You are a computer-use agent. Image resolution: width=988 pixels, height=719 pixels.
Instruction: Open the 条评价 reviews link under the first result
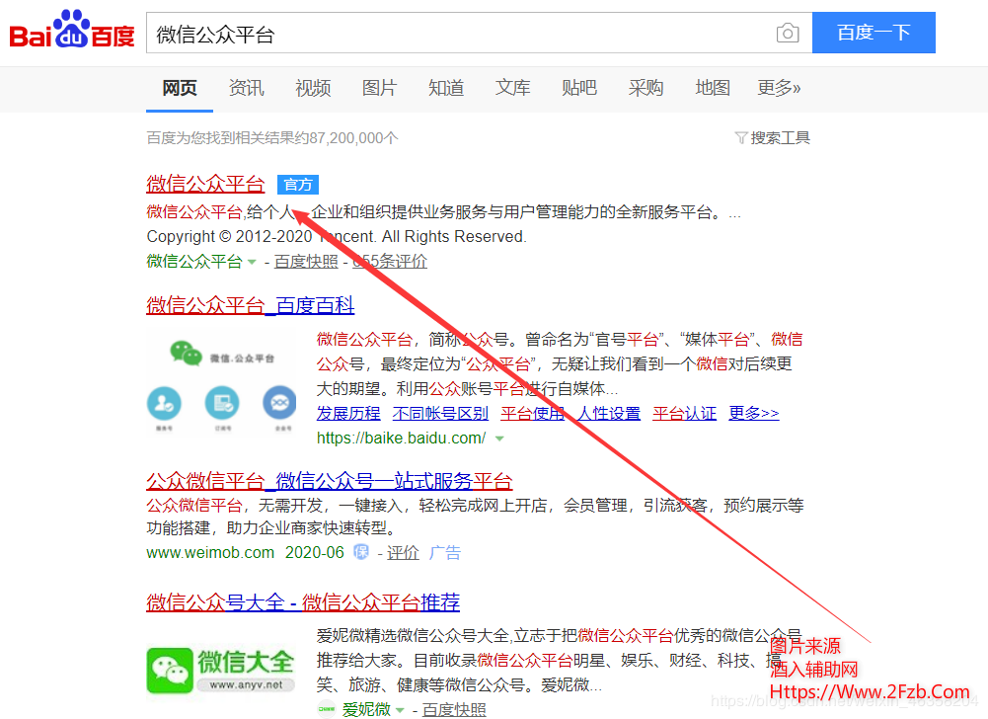click(x=390, y=261)
